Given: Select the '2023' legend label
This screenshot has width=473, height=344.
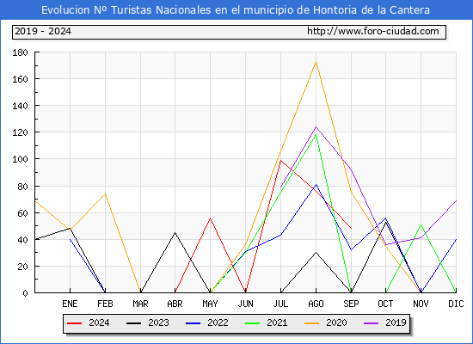Looking at the screenshot, I should point(158,322).
